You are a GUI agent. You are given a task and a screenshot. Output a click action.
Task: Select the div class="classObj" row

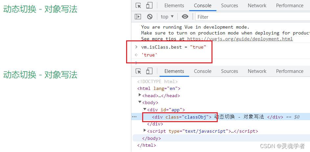[220, 117]
